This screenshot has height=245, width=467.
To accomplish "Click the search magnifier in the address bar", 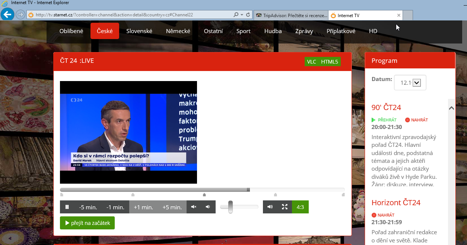I will pos(236,15).
